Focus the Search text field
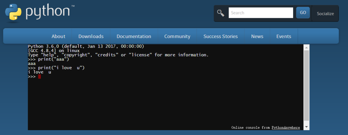348x135 pixels. click(260, 13)
